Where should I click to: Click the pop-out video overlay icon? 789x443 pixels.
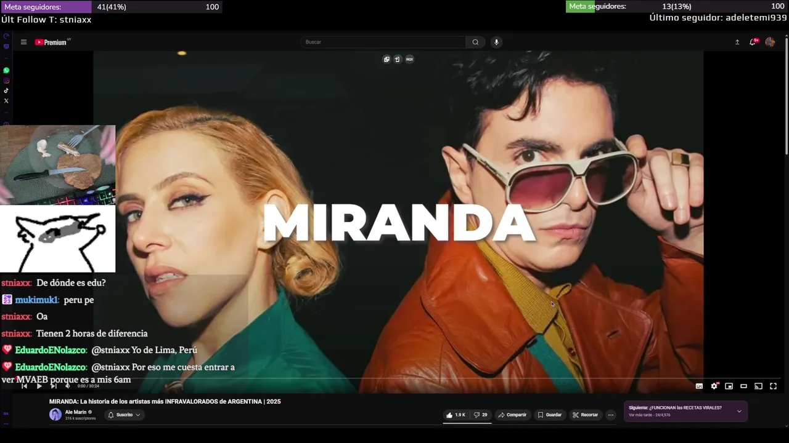[397, 59]
